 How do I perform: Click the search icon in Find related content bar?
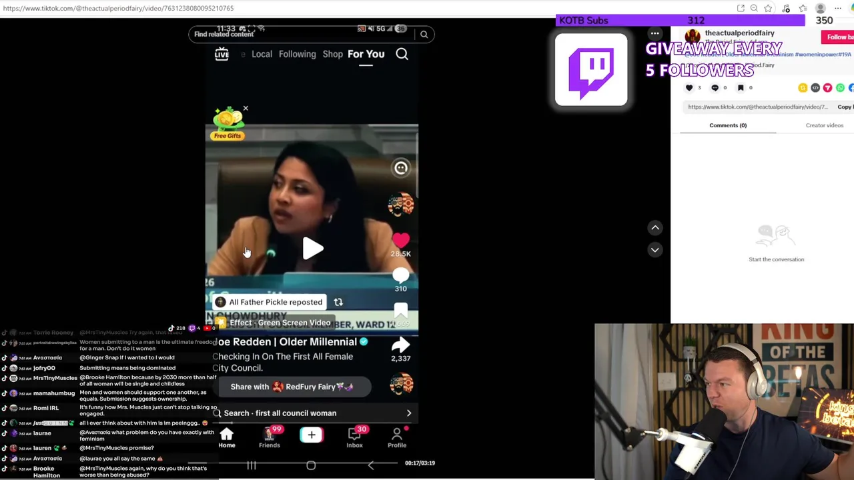(x=424, y=34)
